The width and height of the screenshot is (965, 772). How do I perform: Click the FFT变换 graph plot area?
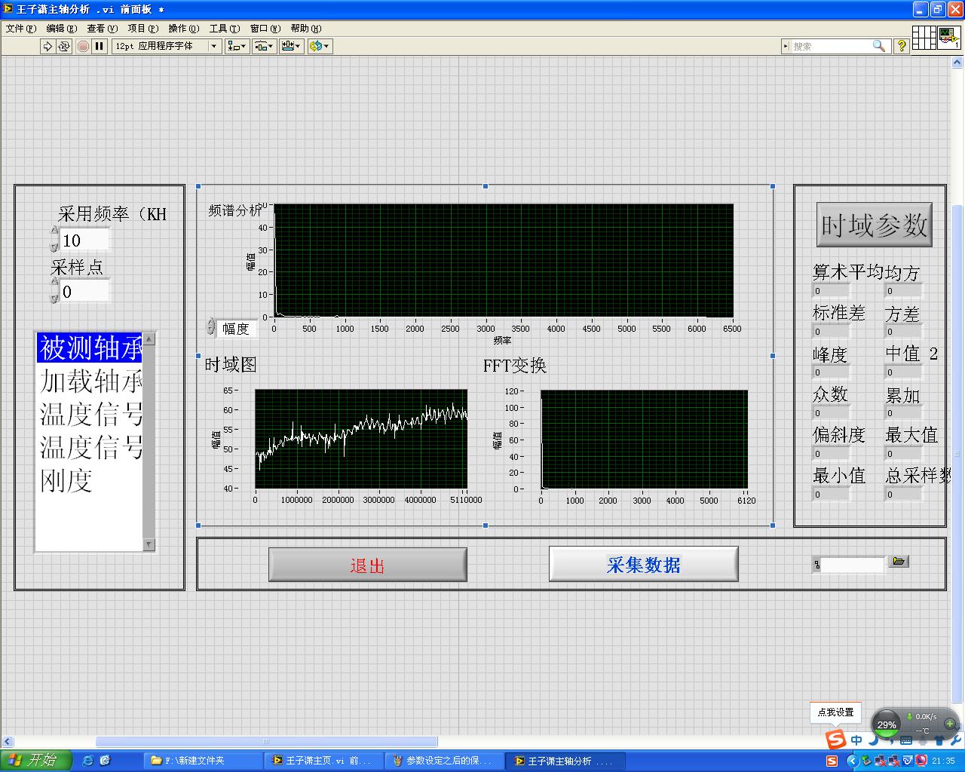pyautogui.click(x=644, y=440)
